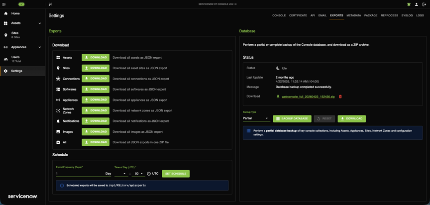This screenshot has height=205, width=430.
Task: Download Softwares JSON export
Action: tap(96, 90)
